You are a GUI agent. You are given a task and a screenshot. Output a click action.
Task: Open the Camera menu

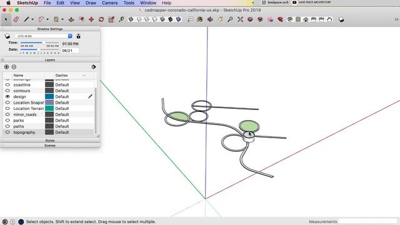[x=110, y=2]
